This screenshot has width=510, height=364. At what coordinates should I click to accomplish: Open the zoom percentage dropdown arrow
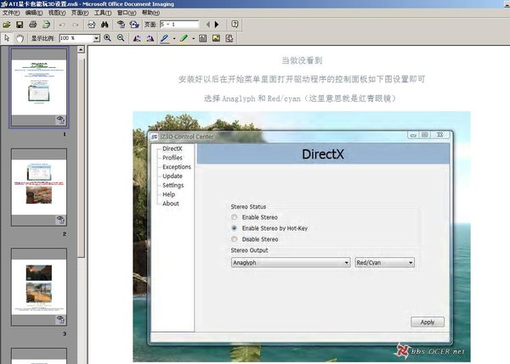pos(96,38)
